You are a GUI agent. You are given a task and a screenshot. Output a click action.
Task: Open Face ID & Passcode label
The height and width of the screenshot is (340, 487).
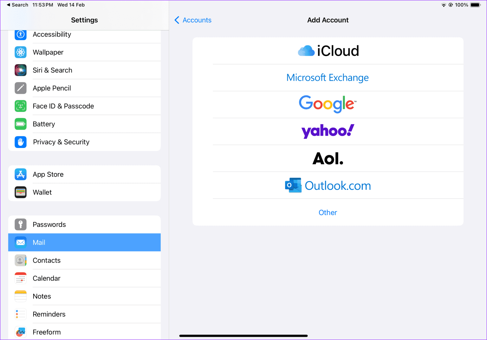(63, 106)
